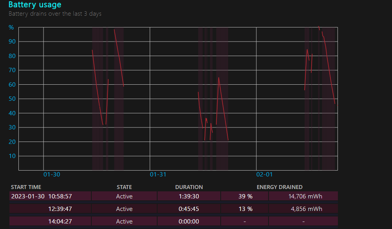The width and height of the screenshot is (392, 229).
Task: Click the 90 label on percent axis
Action: (12, 42)
